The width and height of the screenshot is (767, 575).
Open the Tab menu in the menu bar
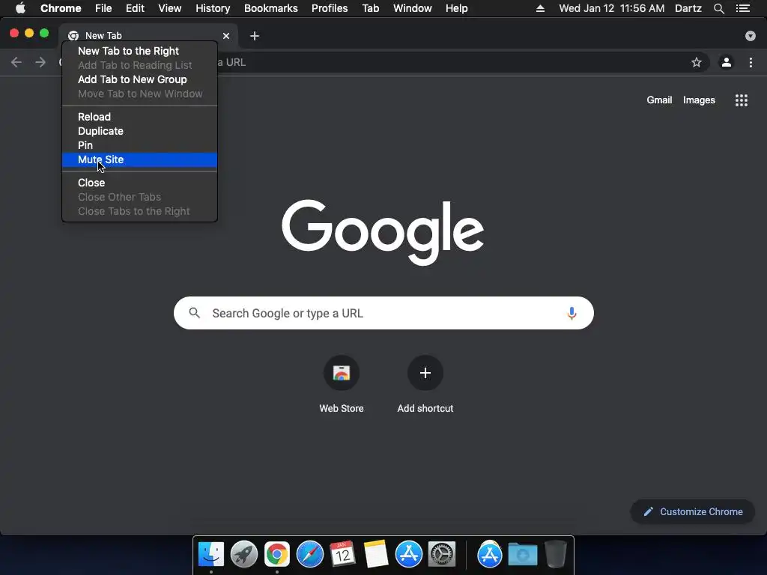click(371, 8)
